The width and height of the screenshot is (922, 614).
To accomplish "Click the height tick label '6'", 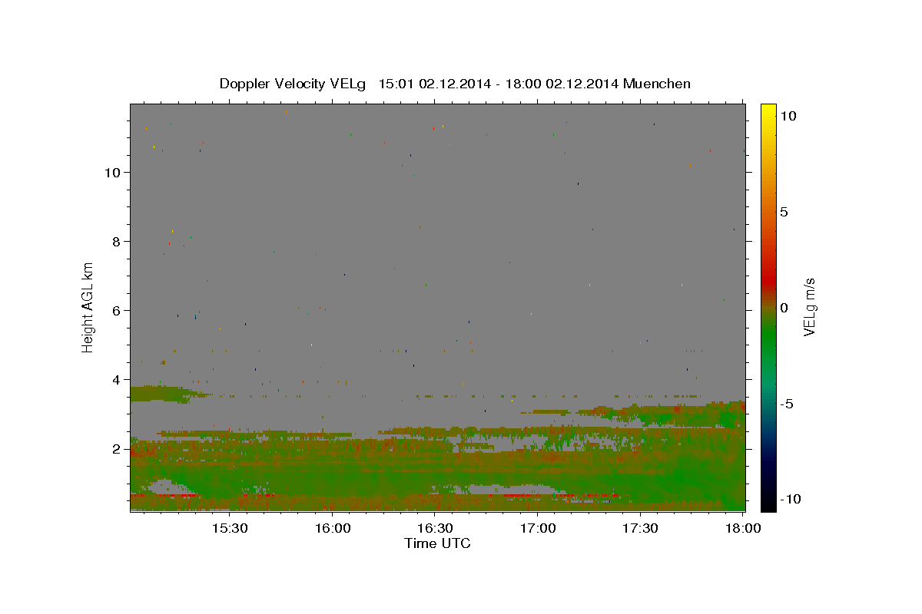I will (117, 311).
